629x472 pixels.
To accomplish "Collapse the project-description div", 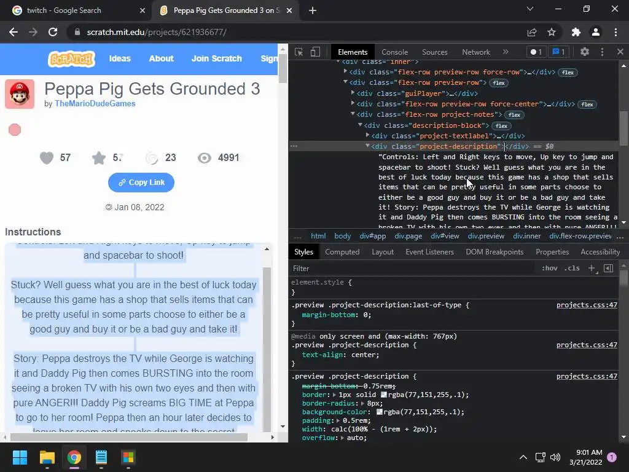I will click(367, 146).
